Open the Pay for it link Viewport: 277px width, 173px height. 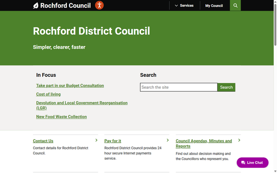click(x=113, y=141)
